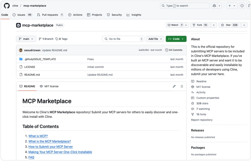The image size is (251, 161).
Task: Switch to the Code tab
Action: point(5,15)
